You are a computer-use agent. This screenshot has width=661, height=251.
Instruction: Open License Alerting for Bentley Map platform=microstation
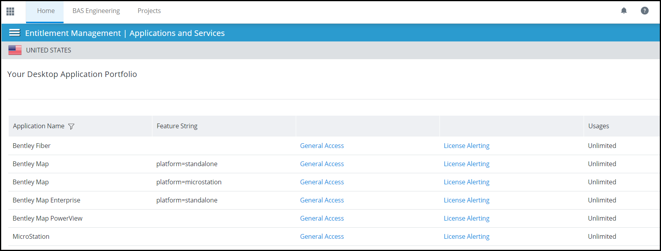(x=466, y=182)
